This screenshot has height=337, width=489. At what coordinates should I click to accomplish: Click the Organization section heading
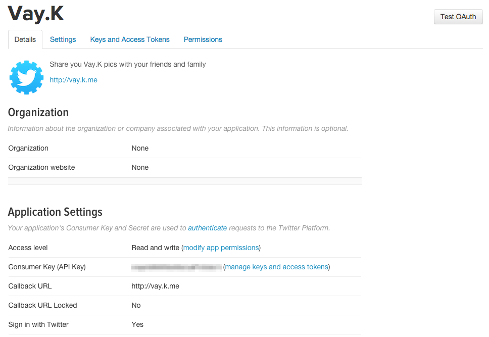tap(38, 112)
